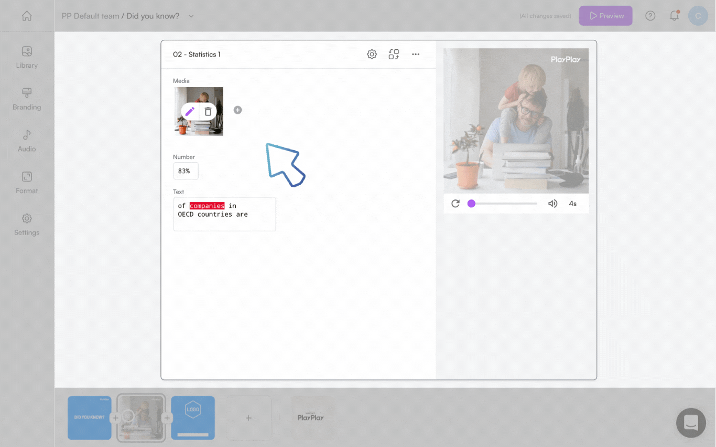Open the screen settings gear icon
716x447 pixels.
372,54
